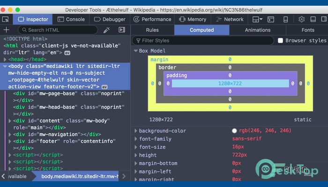This screenshot has width=328, height=187.
Task: Expand the margin-left property
Action: coord(136,172)
